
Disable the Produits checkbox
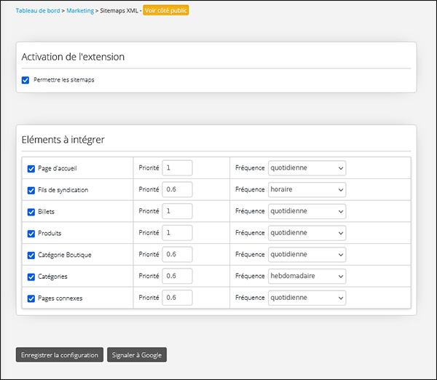point(31,234)
